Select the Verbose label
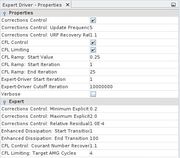Screen dimensions: 180x158 [x=11, y=94]
